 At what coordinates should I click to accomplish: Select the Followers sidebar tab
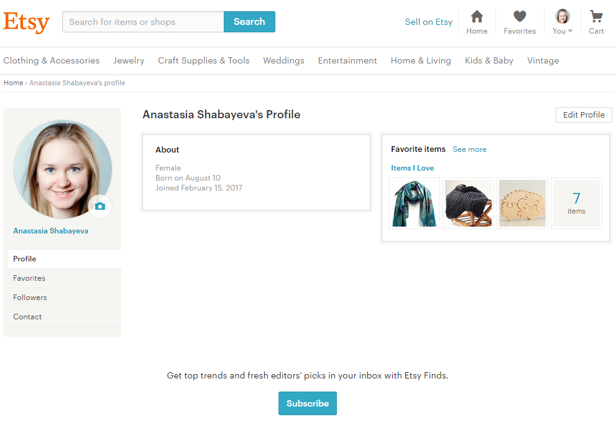click(30, 298)
